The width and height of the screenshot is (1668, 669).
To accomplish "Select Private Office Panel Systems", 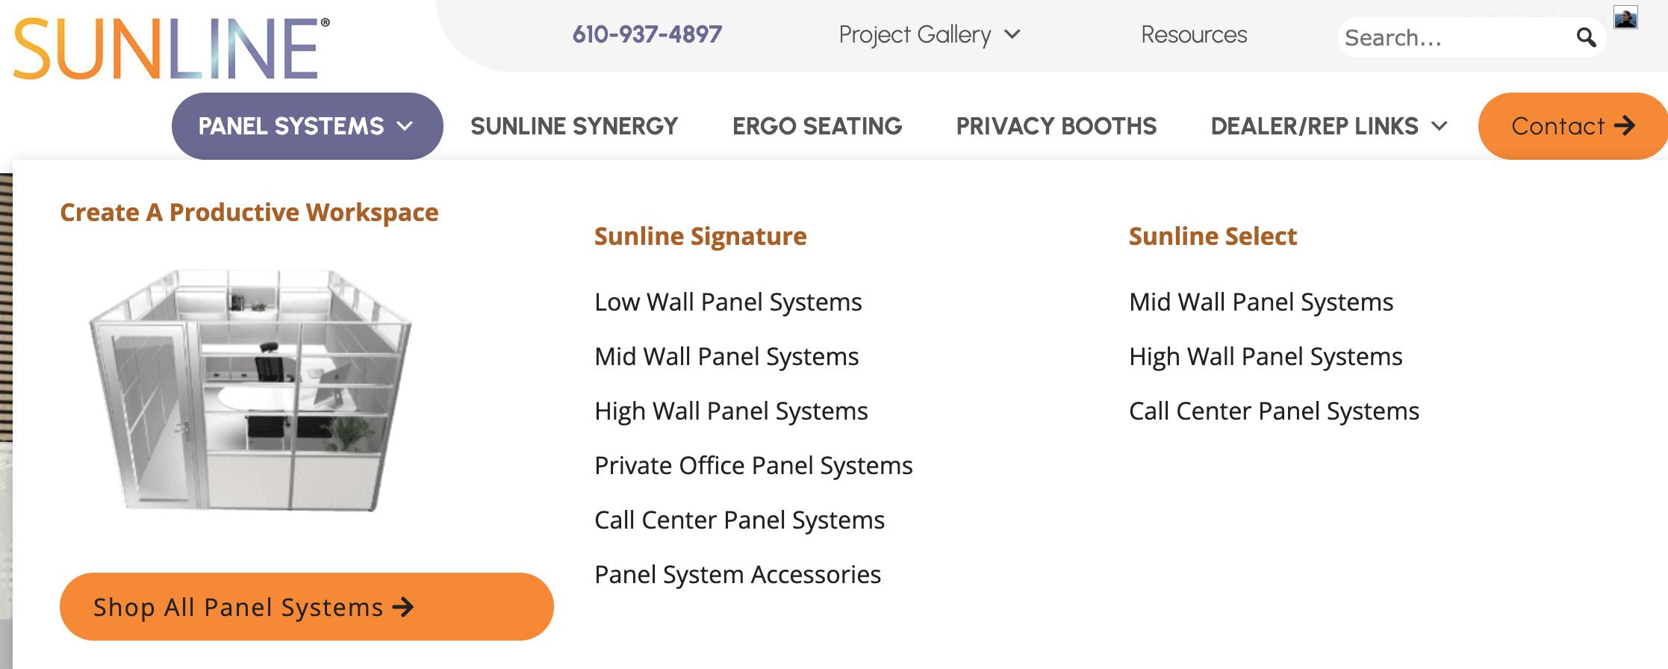I will tap(753, 465).
